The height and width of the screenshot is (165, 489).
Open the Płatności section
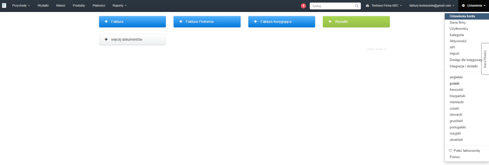(99, 6)
